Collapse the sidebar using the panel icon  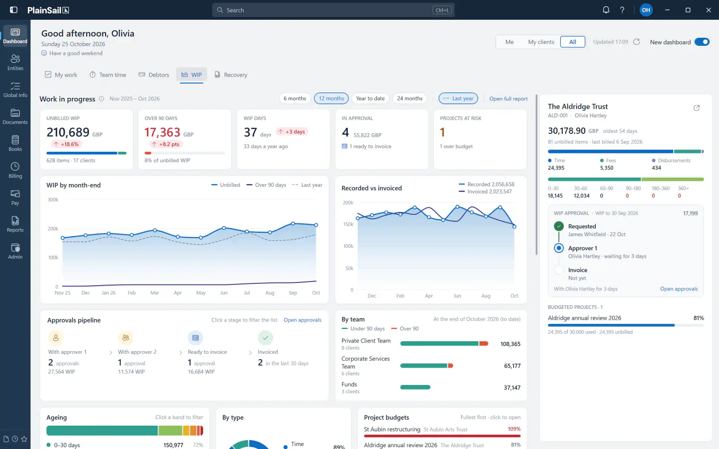pyautogui.click(x=14, y=10)
